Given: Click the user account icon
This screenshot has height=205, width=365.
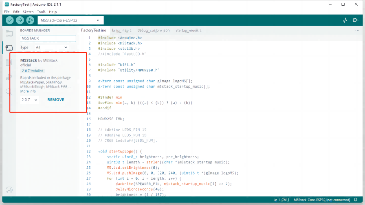Looking at the screenshot, I should pos(9,190).
